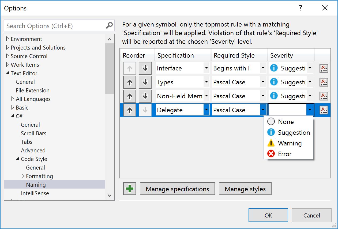Pick the None severity option
Screen dimensions: 338x229
pos(286,122)
